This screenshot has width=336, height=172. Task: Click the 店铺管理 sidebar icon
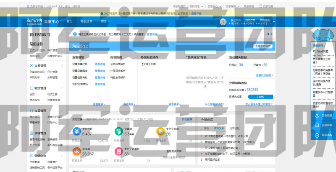pyautogui.click(x=31, y=133)
